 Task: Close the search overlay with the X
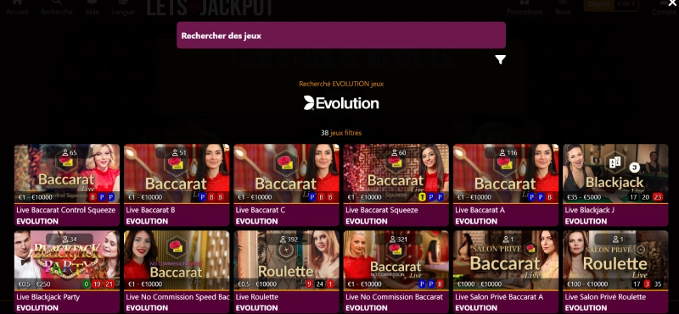click(x=672, y=4)
